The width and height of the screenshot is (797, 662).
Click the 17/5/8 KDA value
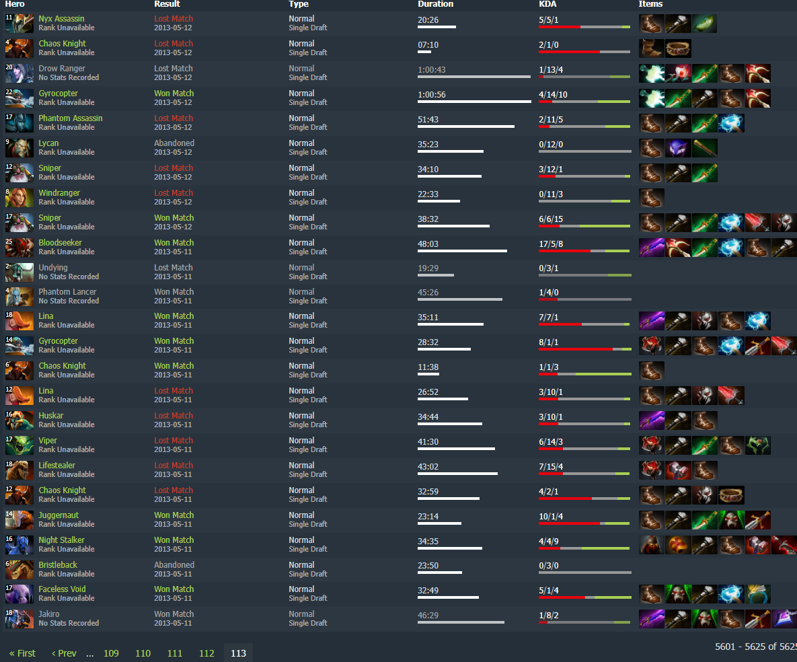[x=551, y=244]
